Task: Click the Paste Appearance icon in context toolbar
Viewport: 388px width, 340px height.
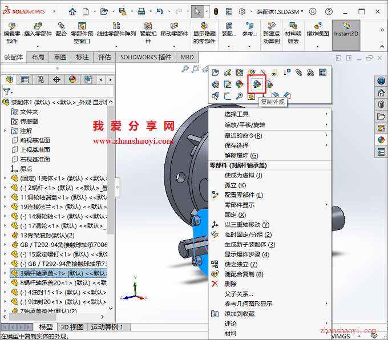Action: click(x=269, y=84)
